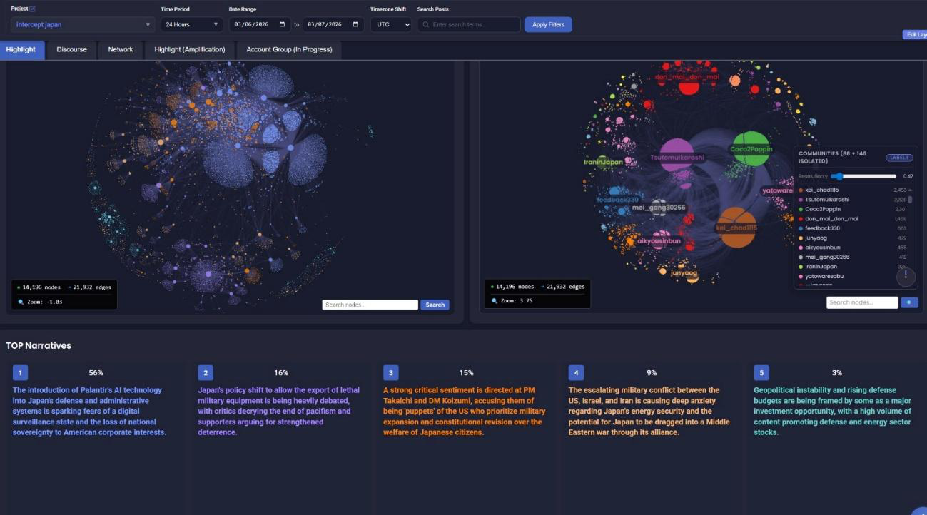The height and width of the screenshot is (515, 927).
Task: Open the geopolitical instability investment narrative
Action: 833,411
